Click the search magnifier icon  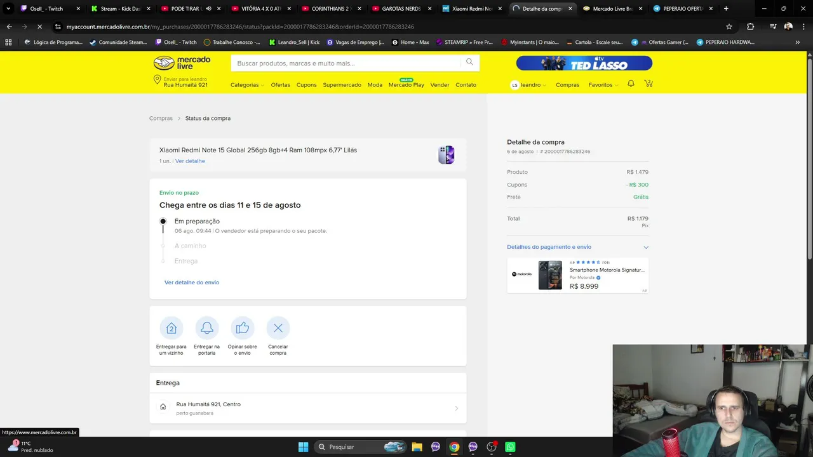click(x=469, y=62)
